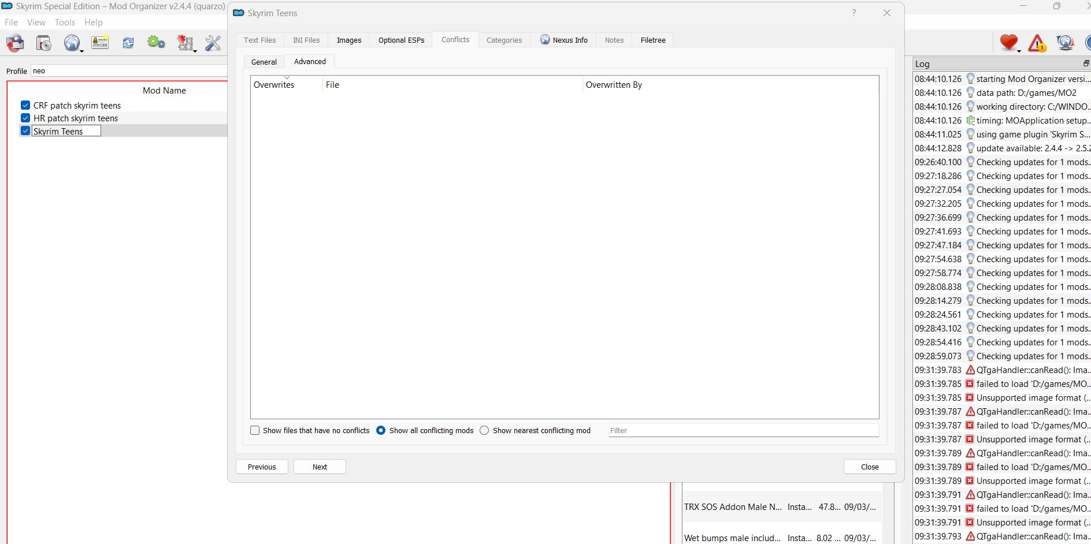Click the globe Update check icon

point(1065,42)
